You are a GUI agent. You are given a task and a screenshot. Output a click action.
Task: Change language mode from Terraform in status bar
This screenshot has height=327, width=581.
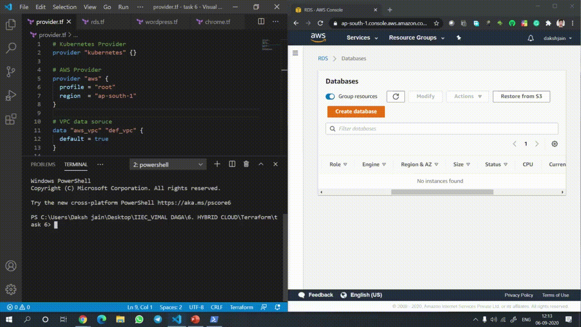point(241,307)
